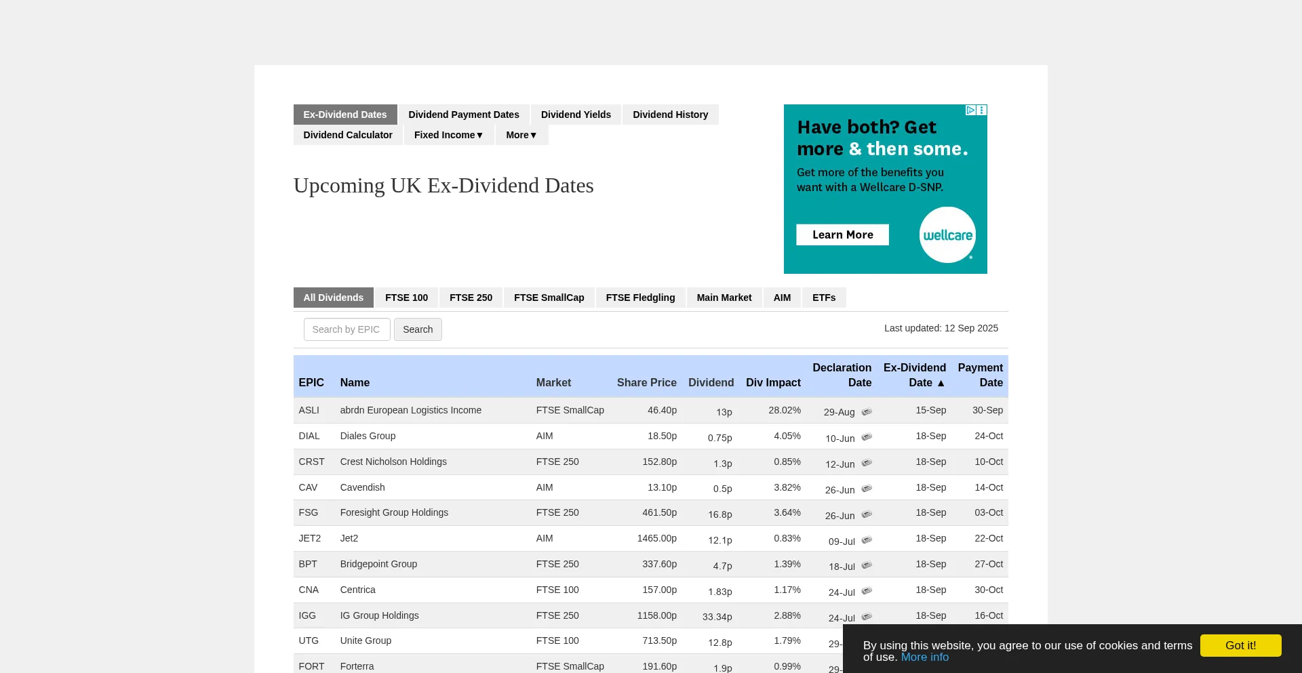Screen dimensions: 1302x673
Task: Sort by Market column header
Action: click(x=553, y=383)
